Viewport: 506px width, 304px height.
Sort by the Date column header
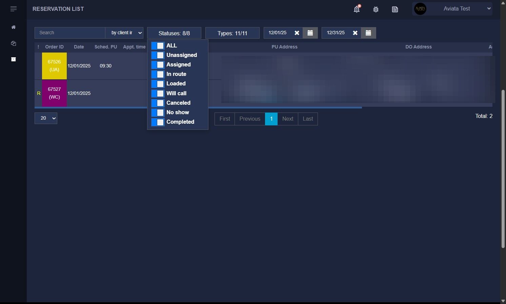coord(79,47)
